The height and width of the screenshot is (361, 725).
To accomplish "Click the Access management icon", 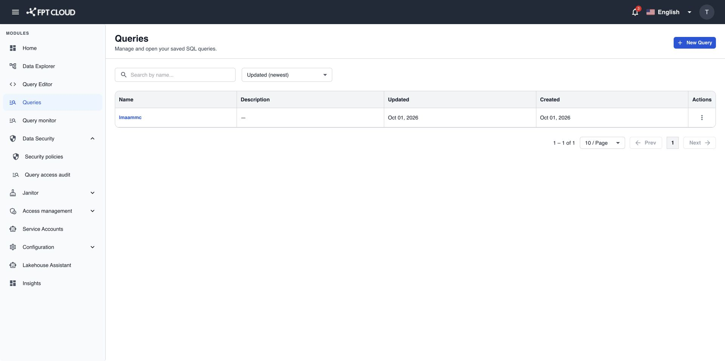I will 13,211.
